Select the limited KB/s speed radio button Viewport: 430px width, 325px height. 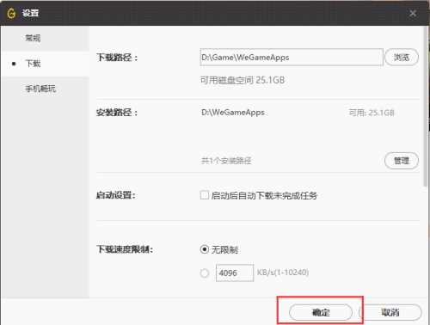click(205, 273)
